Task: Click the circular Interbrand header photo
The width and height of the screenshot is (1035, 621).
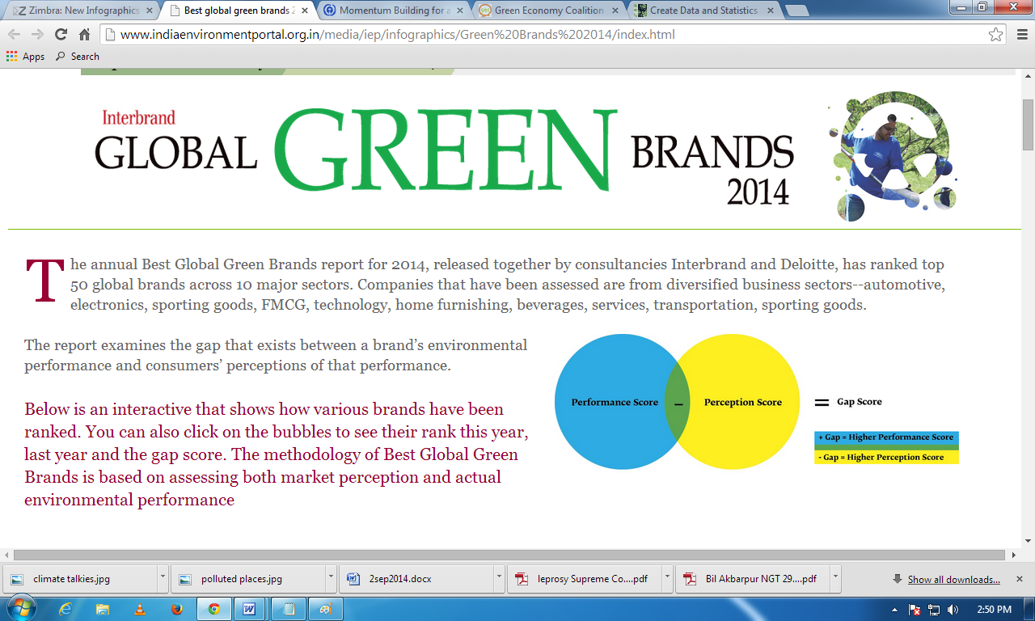Action: 893,155
